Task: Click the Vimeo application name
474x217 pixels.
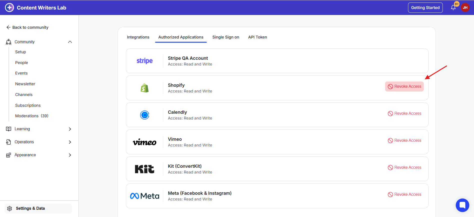Action: point(175,139)
